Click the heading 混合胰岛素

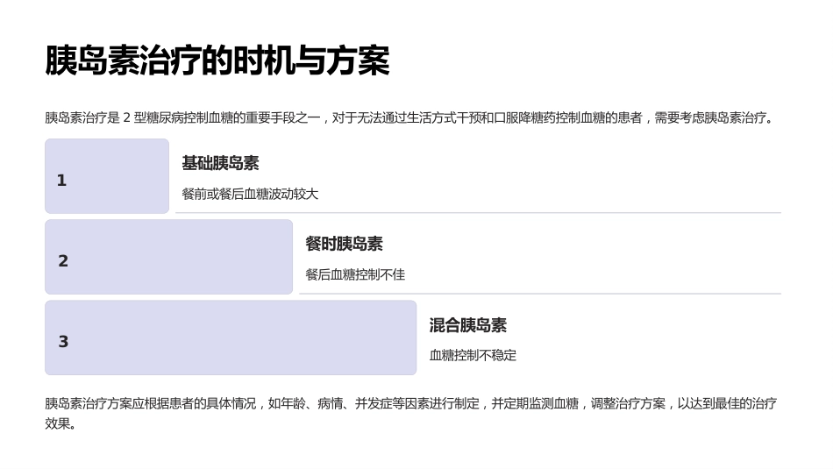[468, 325]
